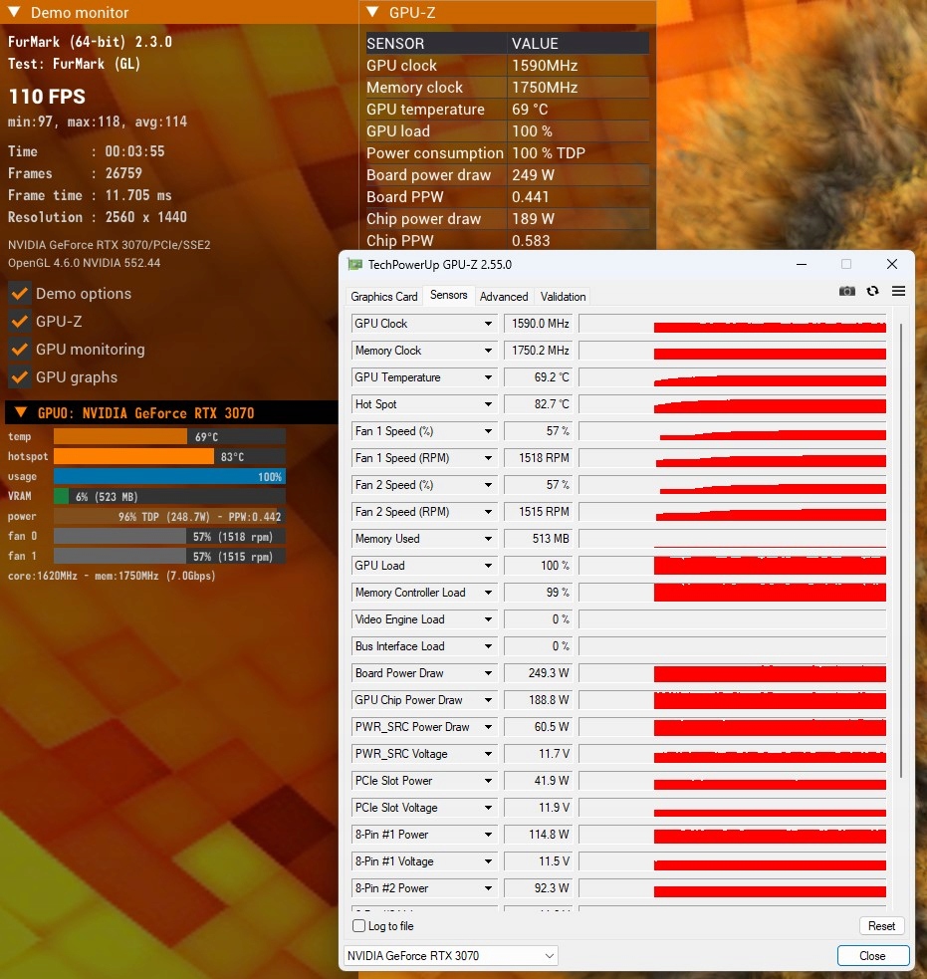Open the PWR_SRC Voltage dropdown
This screenshot has width=927, height=979.
point(488,753)
